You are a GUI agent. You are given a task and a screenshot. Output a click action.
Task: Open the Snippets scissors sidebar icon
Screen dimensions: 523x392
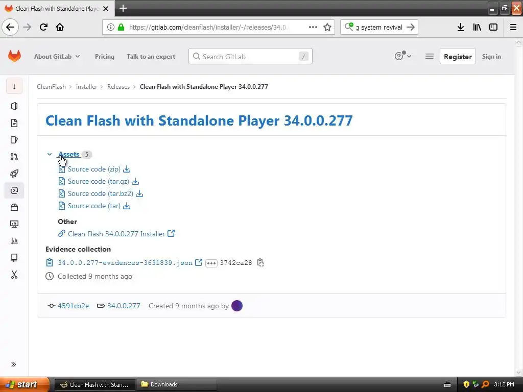(14, 275)
